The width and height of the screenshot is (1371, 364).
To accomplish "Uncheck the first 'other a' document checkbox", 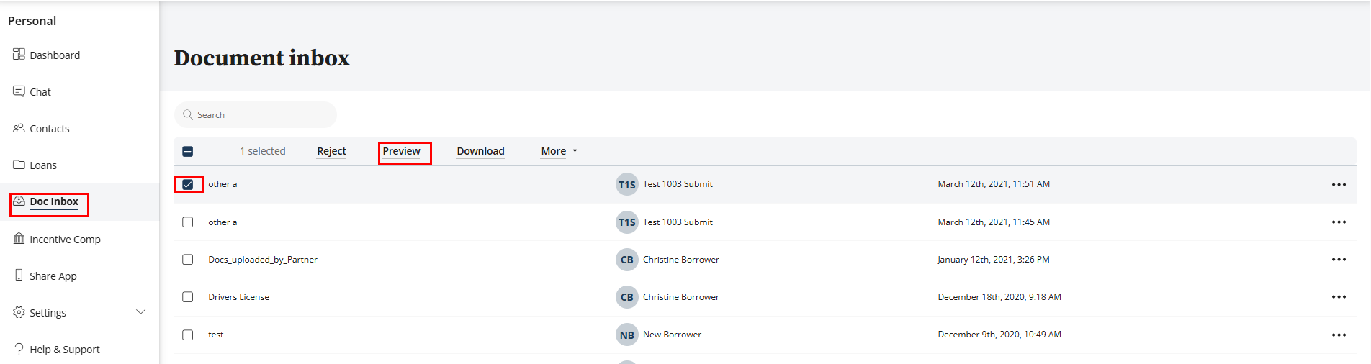I will tap(188, 185).
